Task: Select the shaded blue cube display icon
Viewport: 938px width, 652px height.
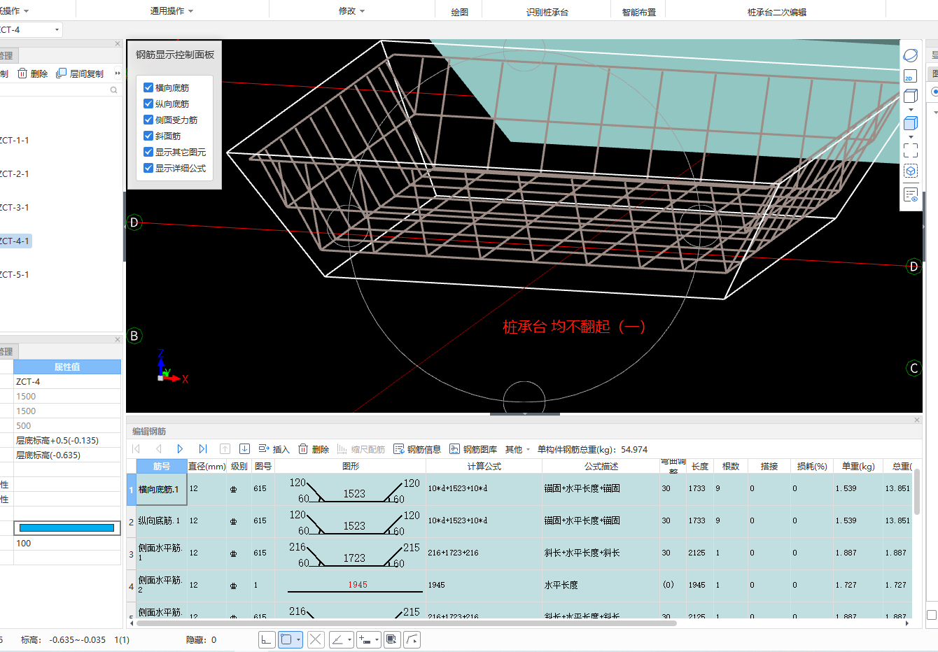Action: click(x=910, y=123)
